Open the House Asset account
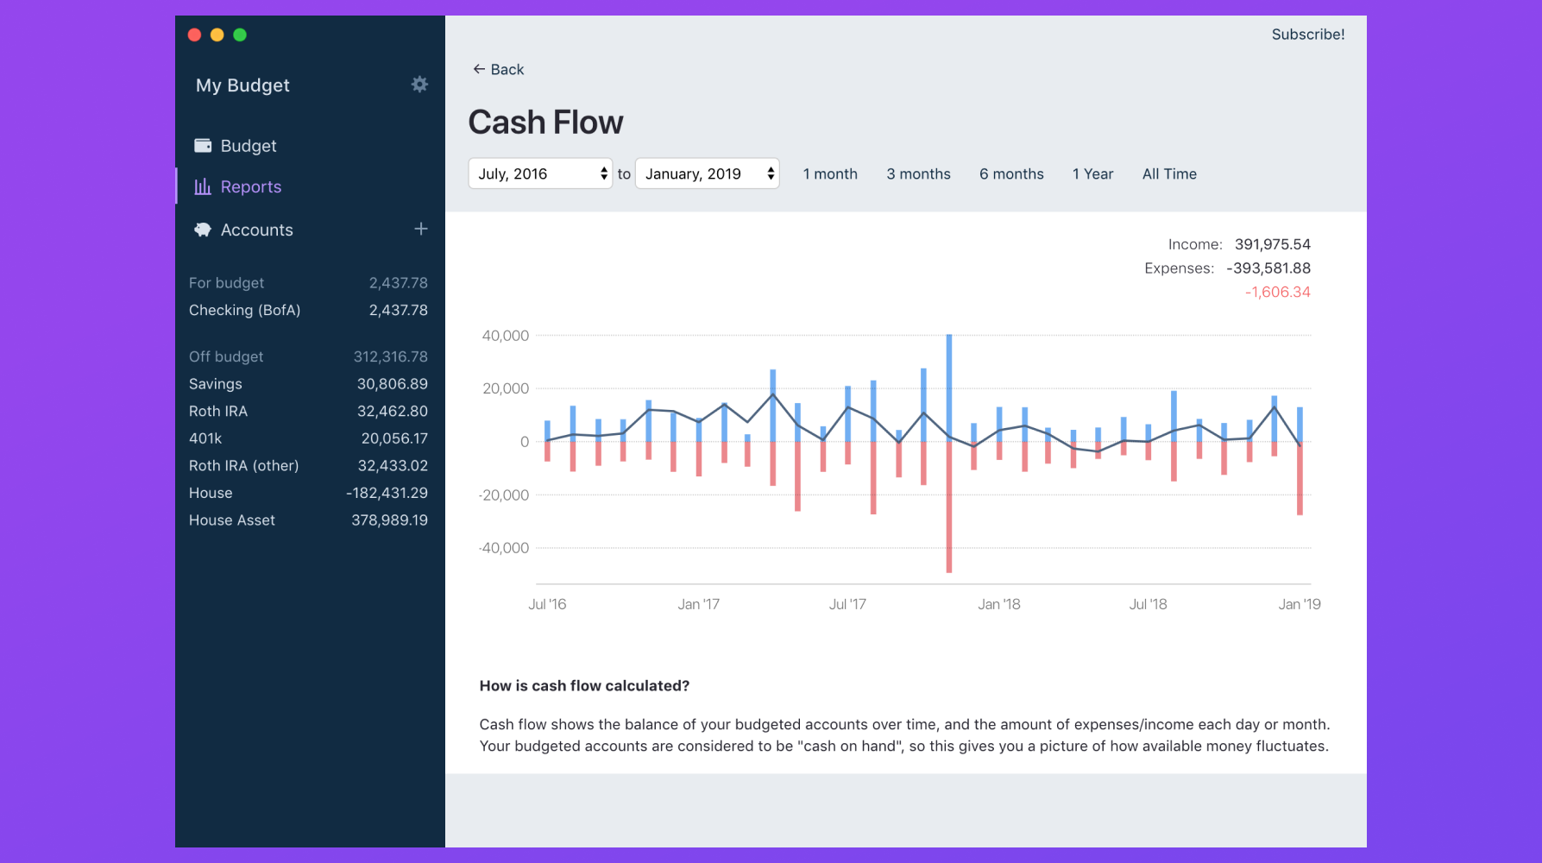Image resolution: width=1542 pixels, height=863 pixels. coord(309,520)
